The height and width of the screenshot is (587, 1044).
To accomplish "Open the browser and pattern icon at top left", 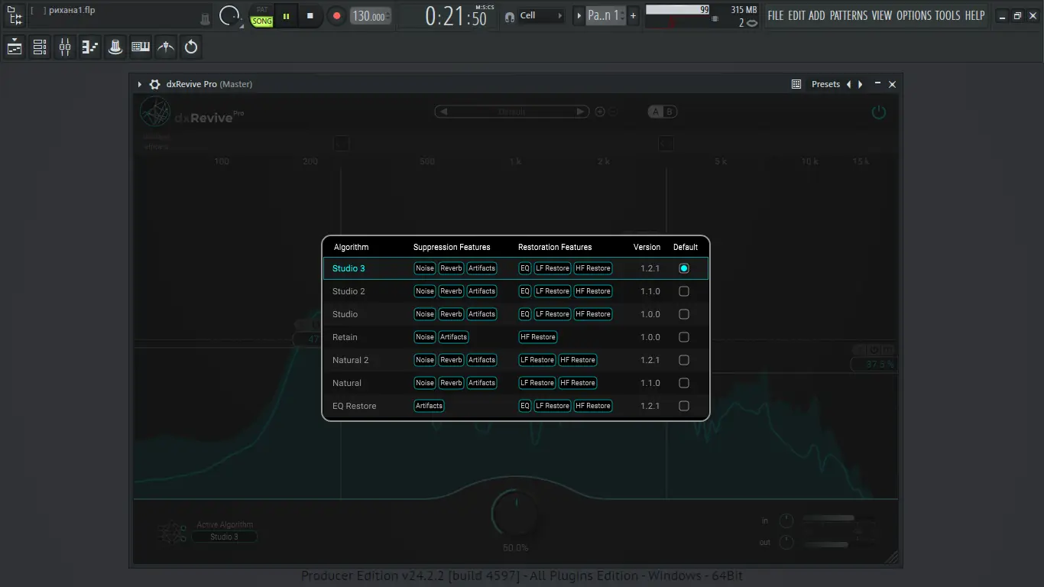I will coord(15,15).
